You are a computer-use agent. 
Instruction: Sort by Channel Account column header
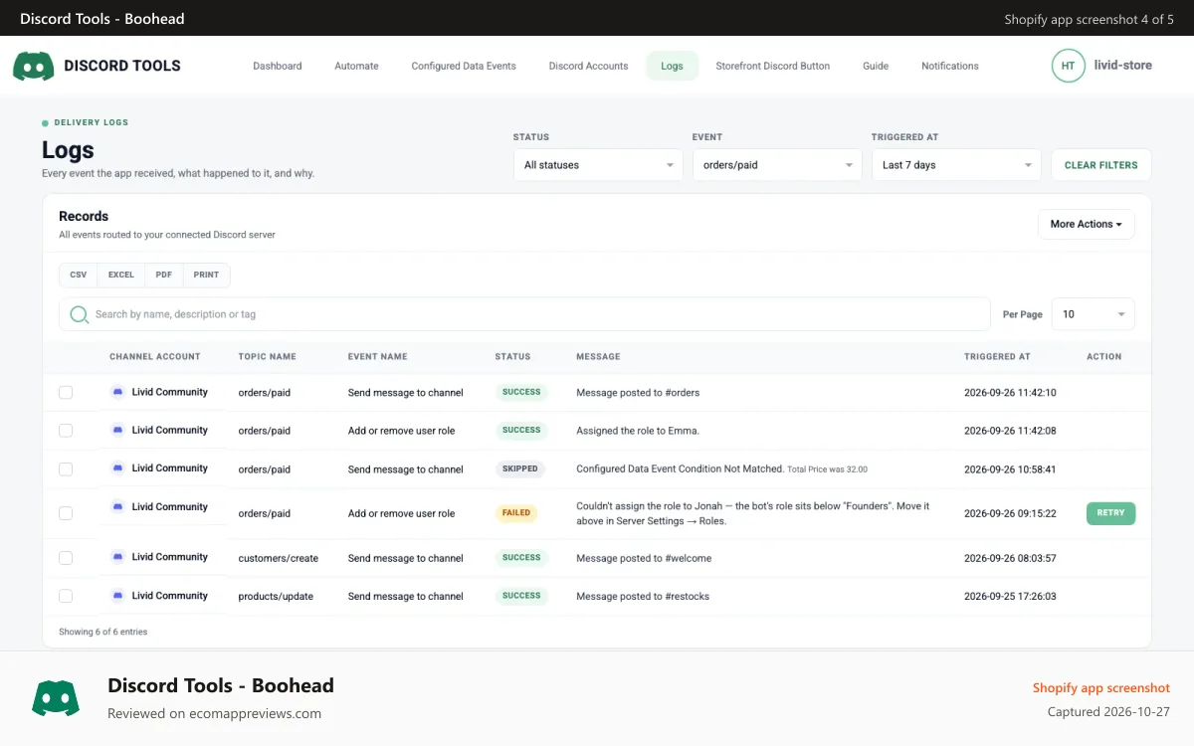pyautogui.click(x=155, y=356)
